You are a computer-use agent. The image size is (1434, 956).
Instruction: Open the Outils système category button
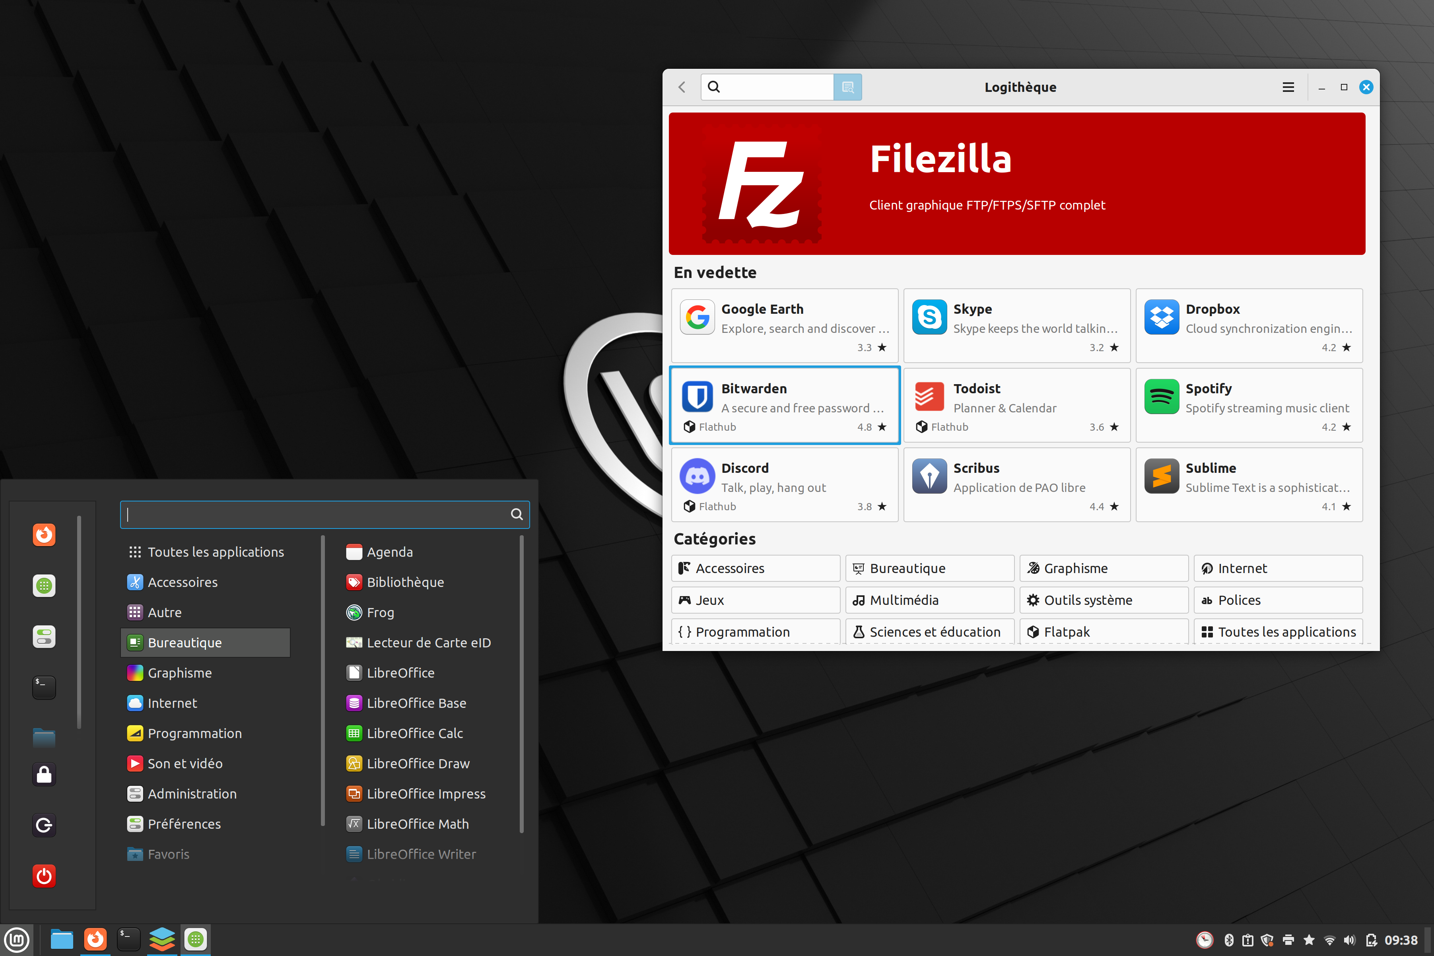[x=1104, y=600]
